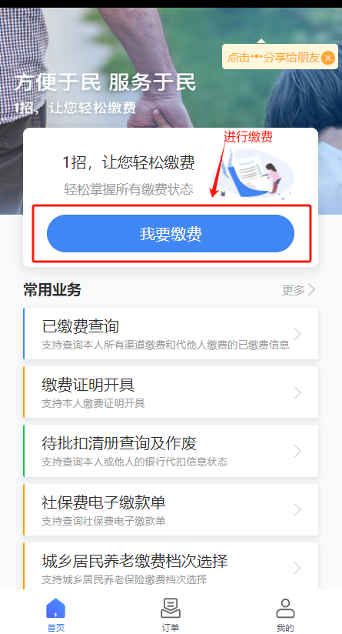The width and height of the screenshot is (342, 634).
Task: Open chevron beside 已缴费查询
Action: coord(297,334)
